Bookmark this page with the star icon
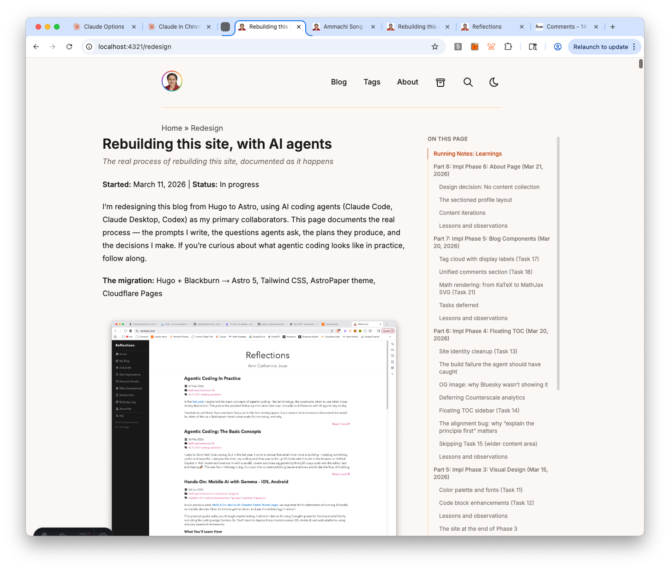Screen dimensions: 670x570 click(435, 47)
